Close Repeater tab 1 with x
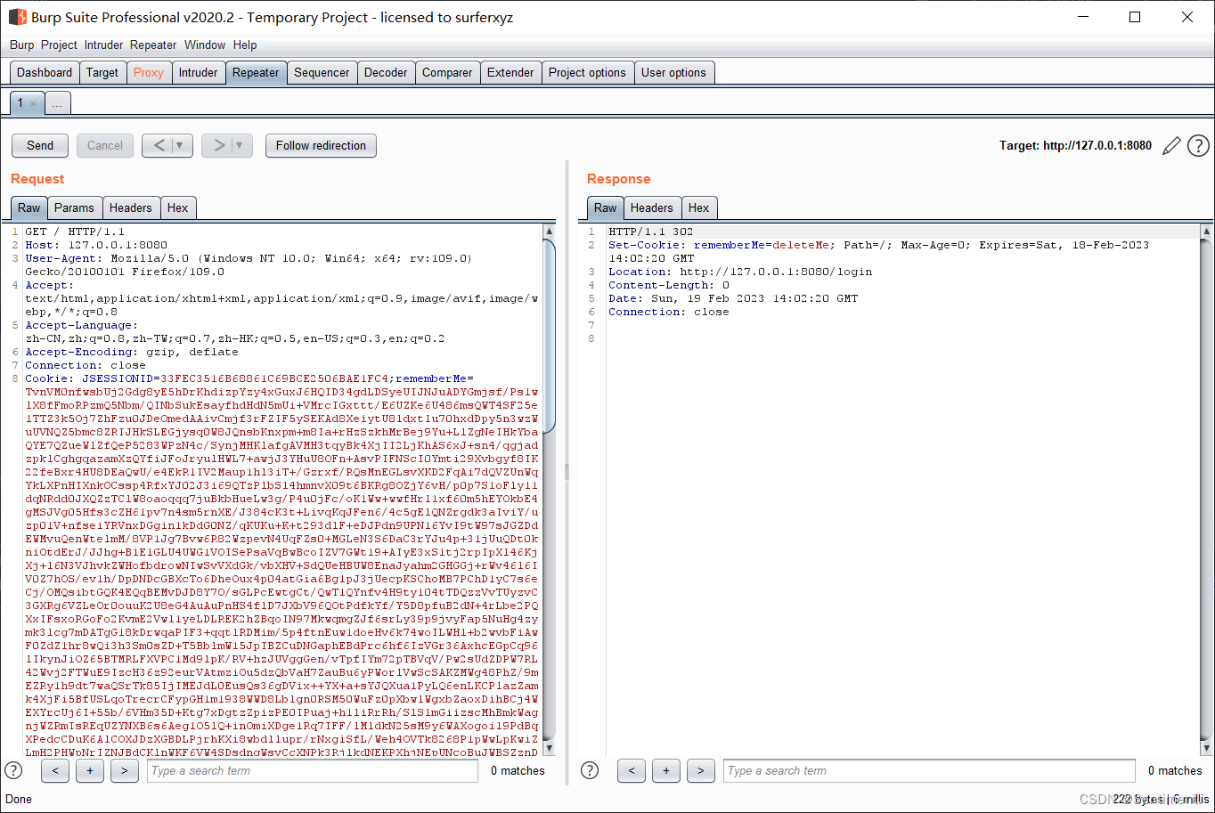This screenshot has height=813, width=1215. 33,104
